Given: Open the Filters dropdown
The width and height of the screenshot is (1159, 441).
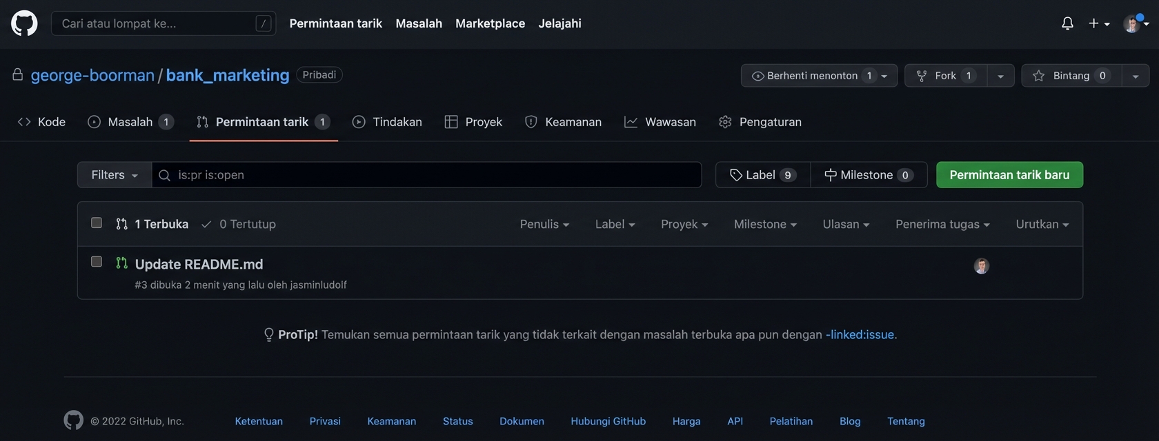Looking at the screenshot, I should 115,175.
